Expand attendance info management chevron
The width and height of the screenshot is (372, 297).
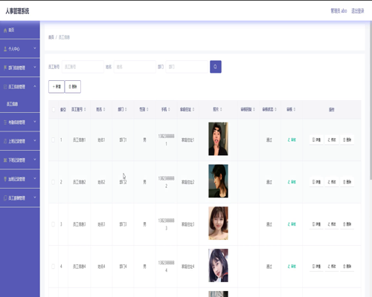[35, 122]
